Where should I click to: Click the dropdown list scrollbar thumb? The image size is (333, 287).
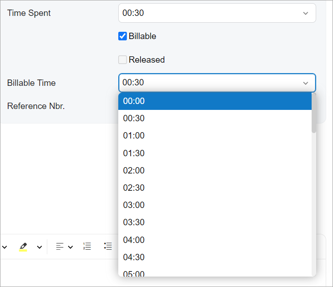pos(314,113)
